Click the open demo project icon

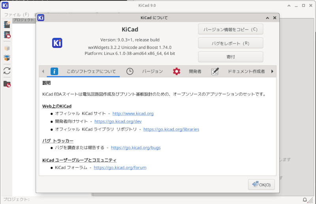coord(7,35)
